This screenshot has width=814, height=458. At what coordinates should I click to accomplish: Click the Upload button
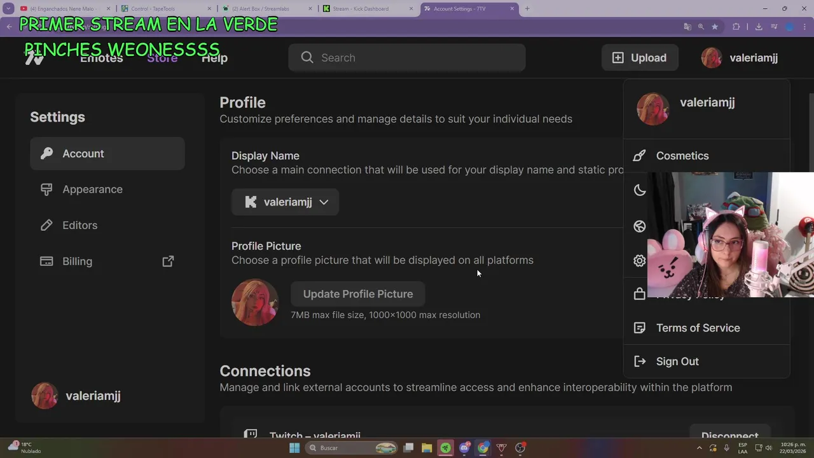[x=640, y=58]
